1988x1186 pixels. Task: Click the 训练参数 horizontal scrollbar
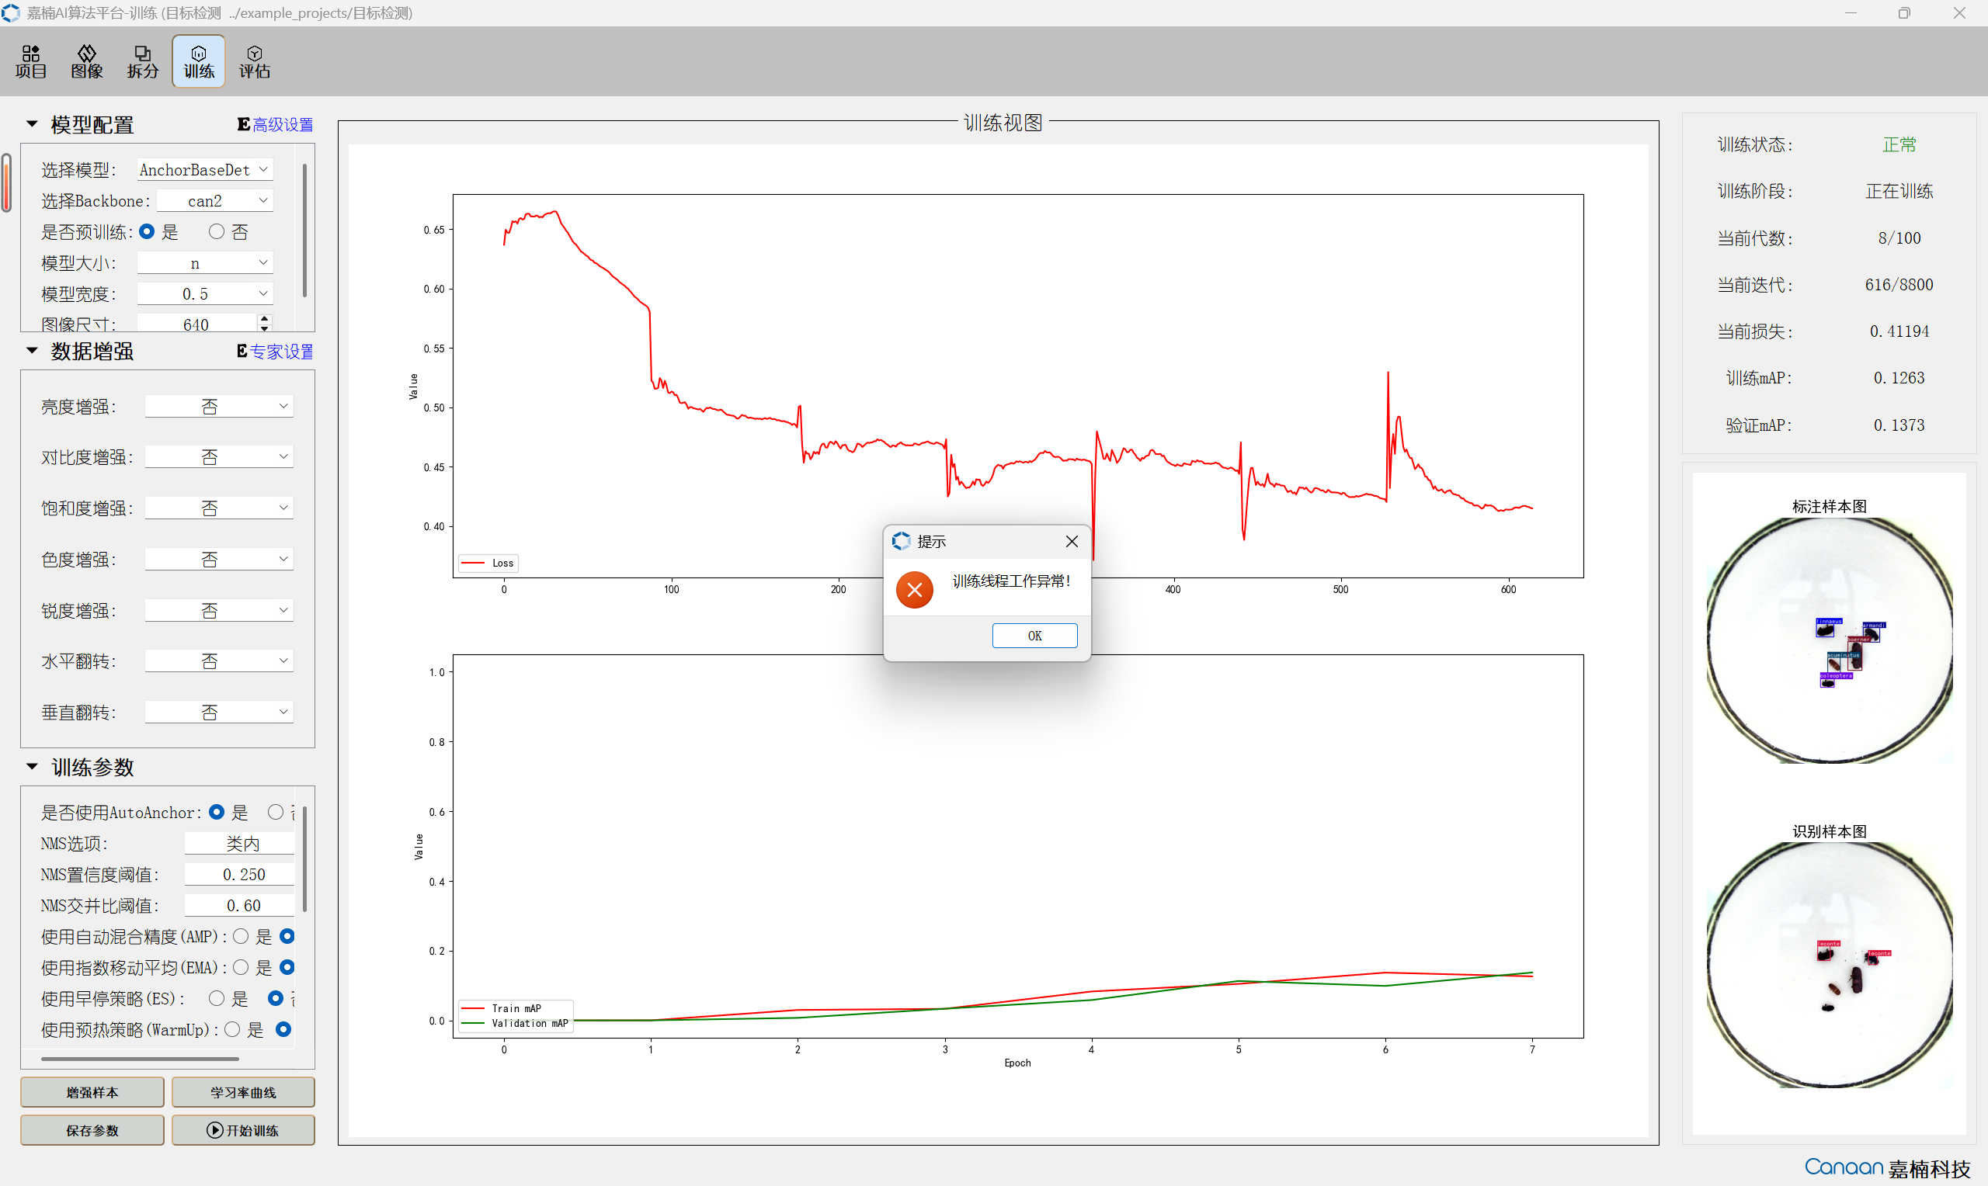[x=140, y=1059]
